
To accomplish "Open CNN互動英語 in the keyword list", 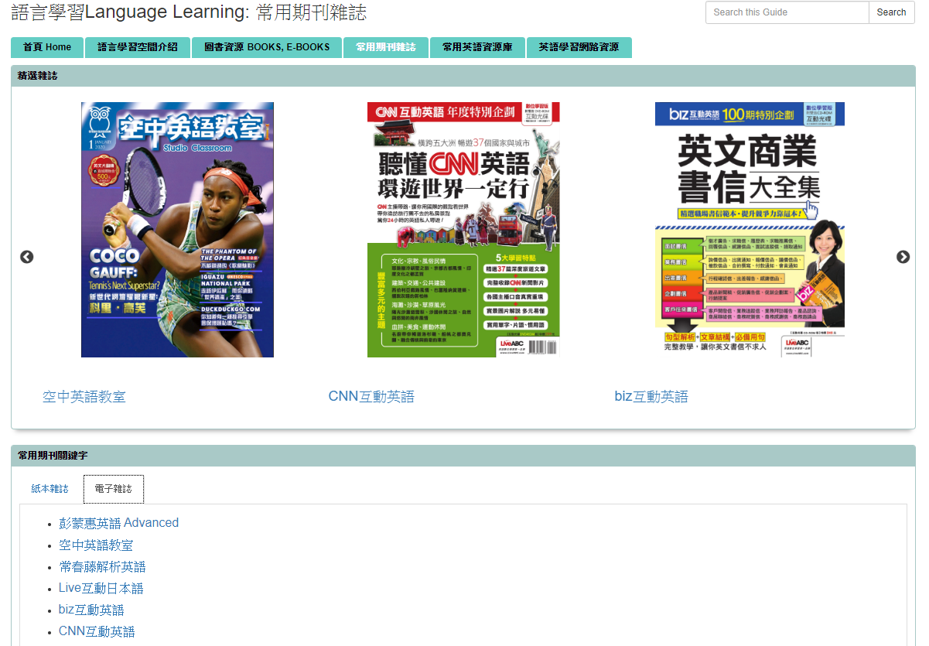I will point(97,631).
